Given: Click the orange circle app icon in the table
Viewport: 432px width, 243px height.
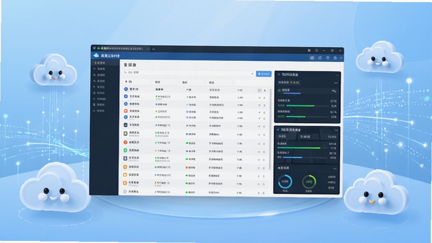Looking at the screenshot, I should pos(125,167).
